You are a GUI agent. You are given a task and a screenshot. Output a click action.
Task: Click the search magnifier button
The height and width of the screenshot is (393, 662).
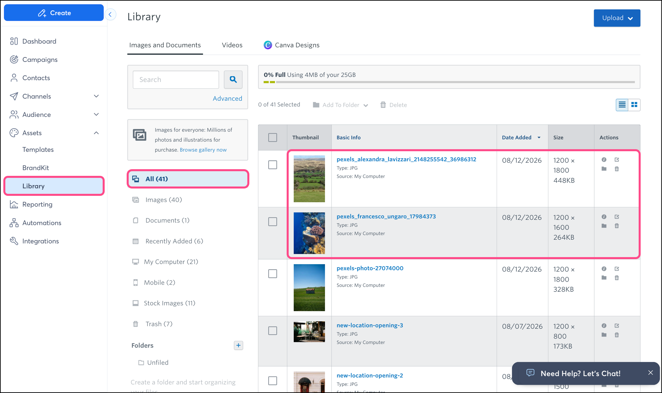click(x=233, y=80)
